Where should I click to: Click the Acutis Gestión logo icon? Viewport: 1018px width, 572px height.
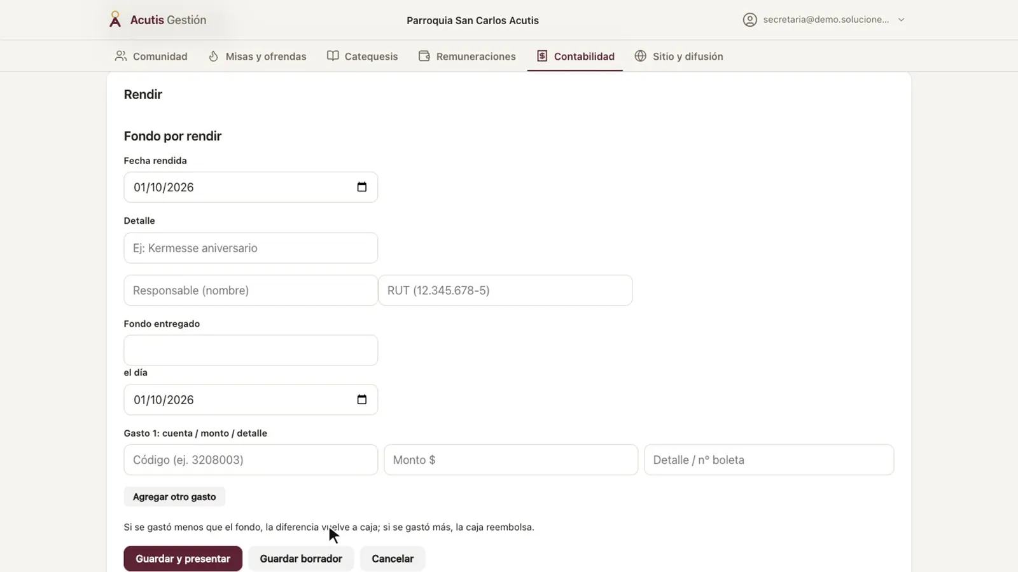(x=115, y=20)
